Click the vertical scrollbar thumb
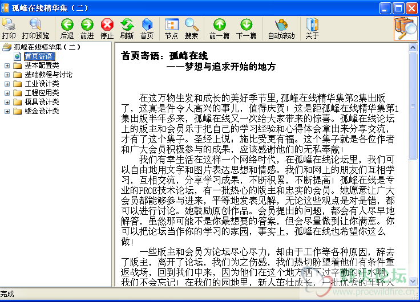Screen dimensions: 420x302 click(413, 106)
